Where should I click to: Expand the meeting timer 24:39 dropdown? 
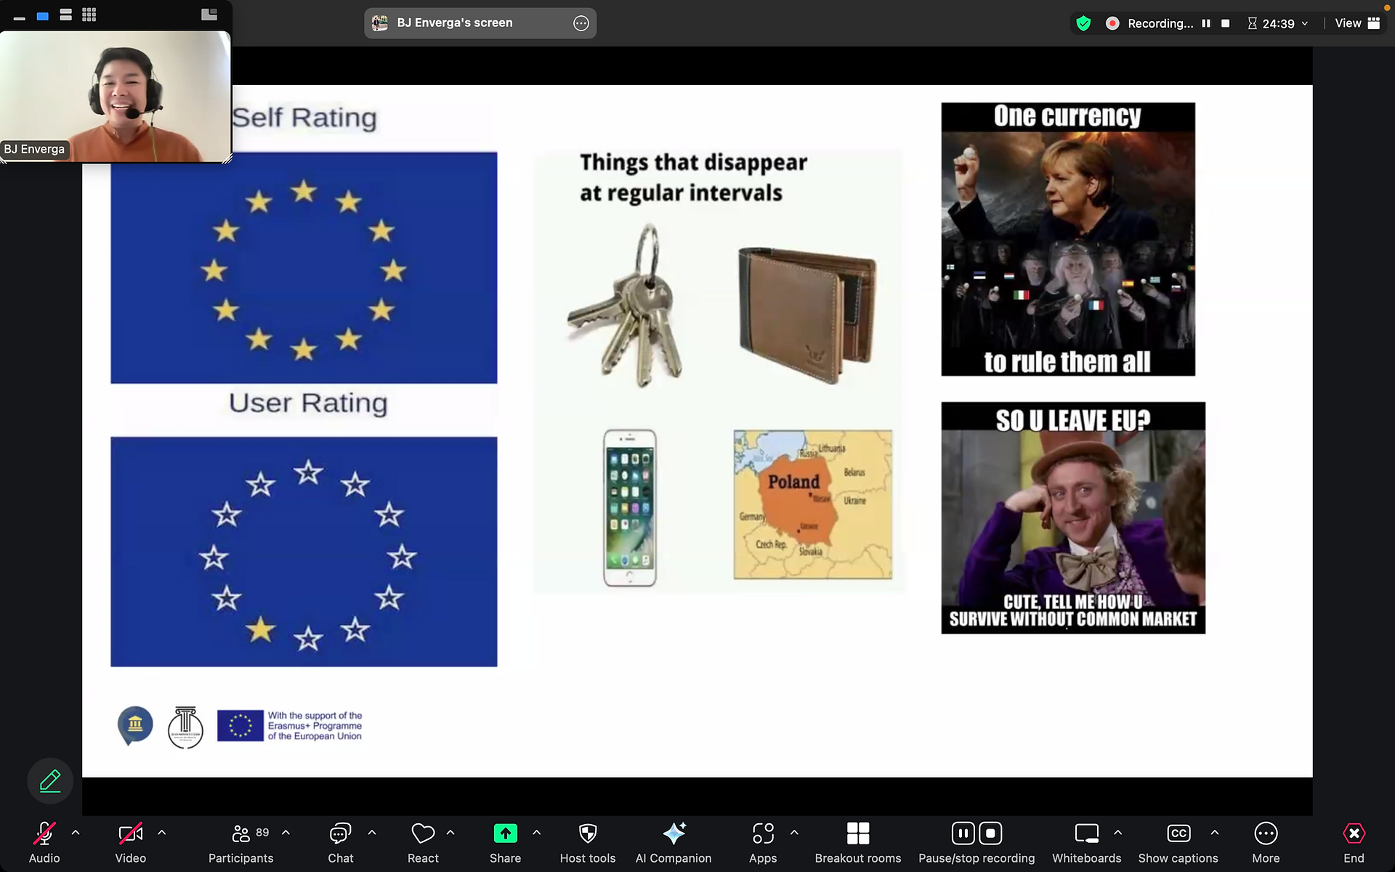[x=1278, y=23]
